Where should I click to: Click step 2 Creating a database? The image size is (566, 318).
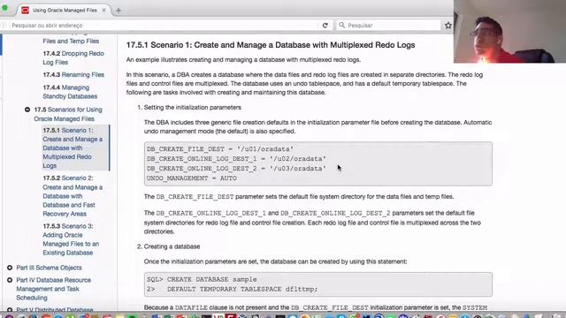point(172,246)
